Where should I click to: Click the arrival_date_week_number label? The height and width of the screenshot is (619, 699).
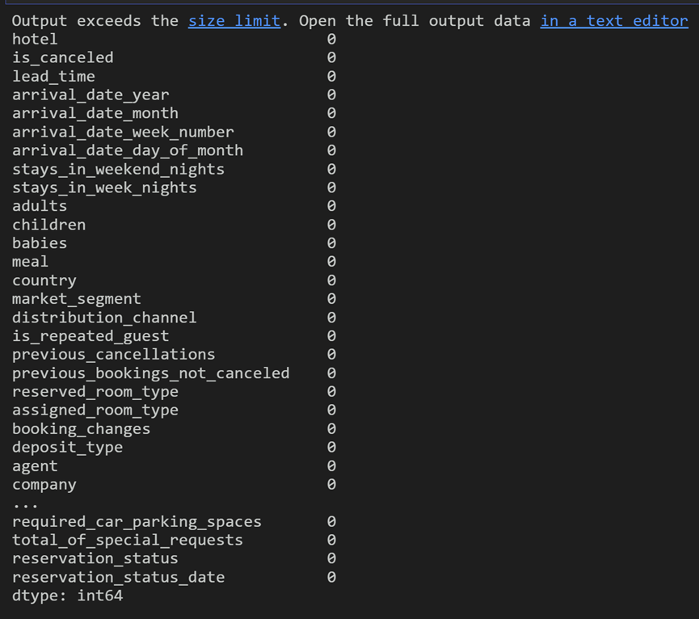[x=123, y=133]
